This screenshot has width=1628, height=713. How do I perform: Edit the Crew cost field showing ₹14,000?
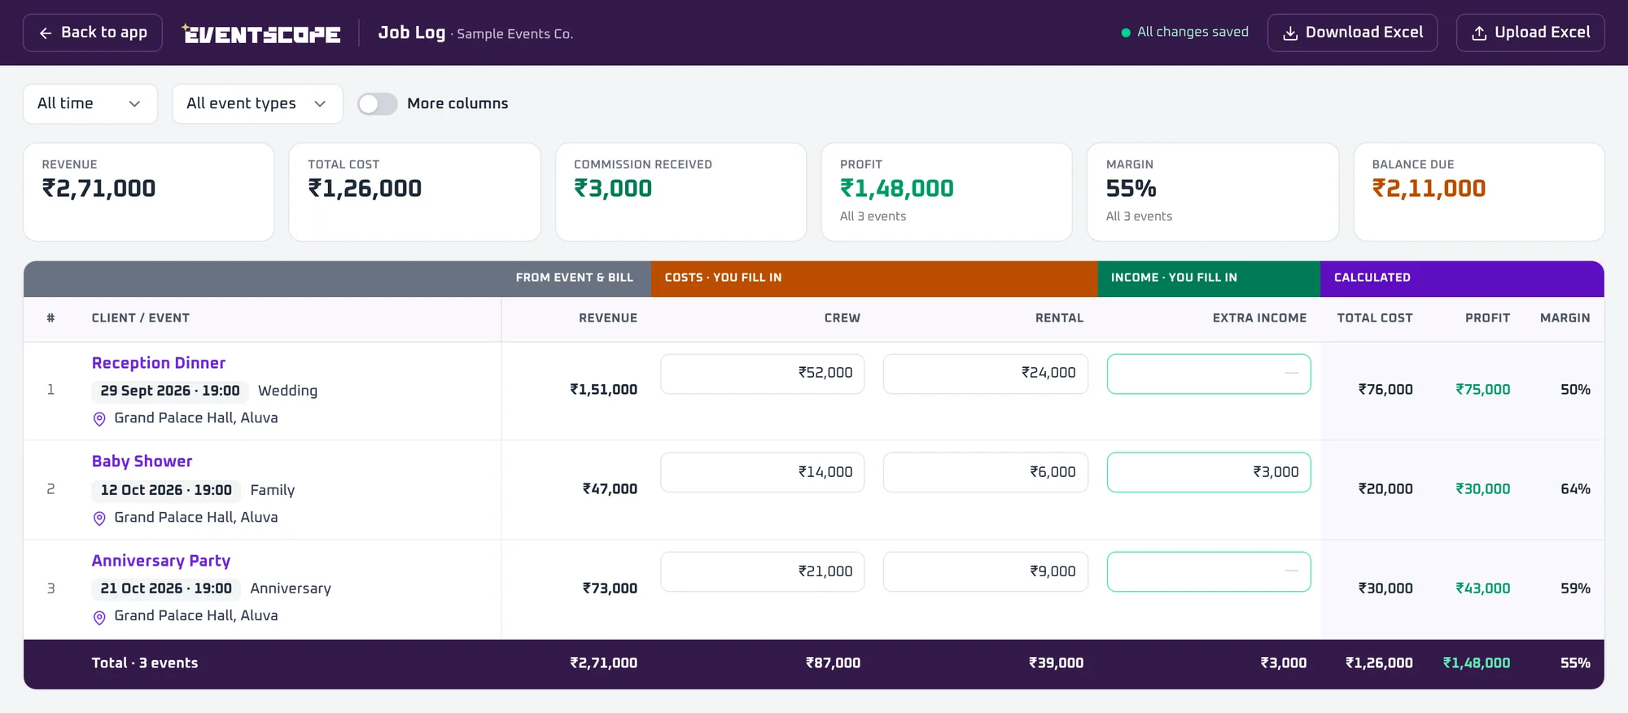tap(763, 472)
